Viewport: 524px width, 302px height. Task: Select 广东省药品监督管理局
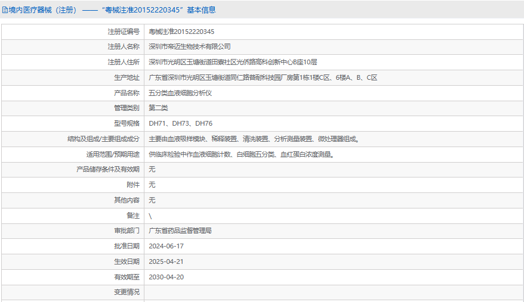(x=180, y=231)
